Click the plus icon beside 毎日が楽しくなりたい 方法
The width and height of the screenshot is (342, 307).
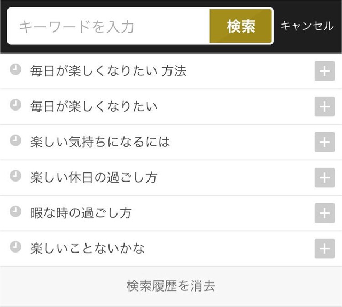[x=324, y=72]
